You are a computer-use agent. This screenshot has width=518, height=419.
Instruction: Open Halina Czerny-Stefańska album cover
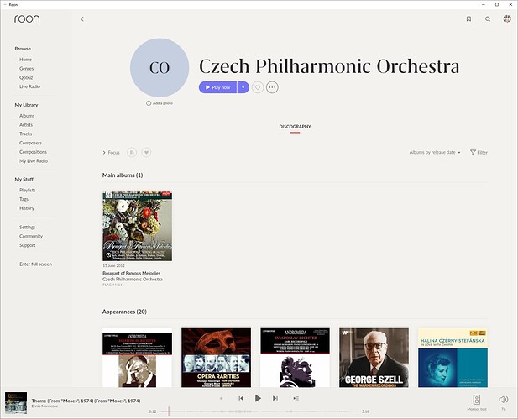coord(453,358)
